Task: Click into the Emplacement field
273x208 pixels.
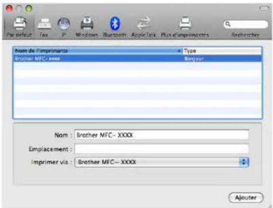Action: click(x=162, y=149)
